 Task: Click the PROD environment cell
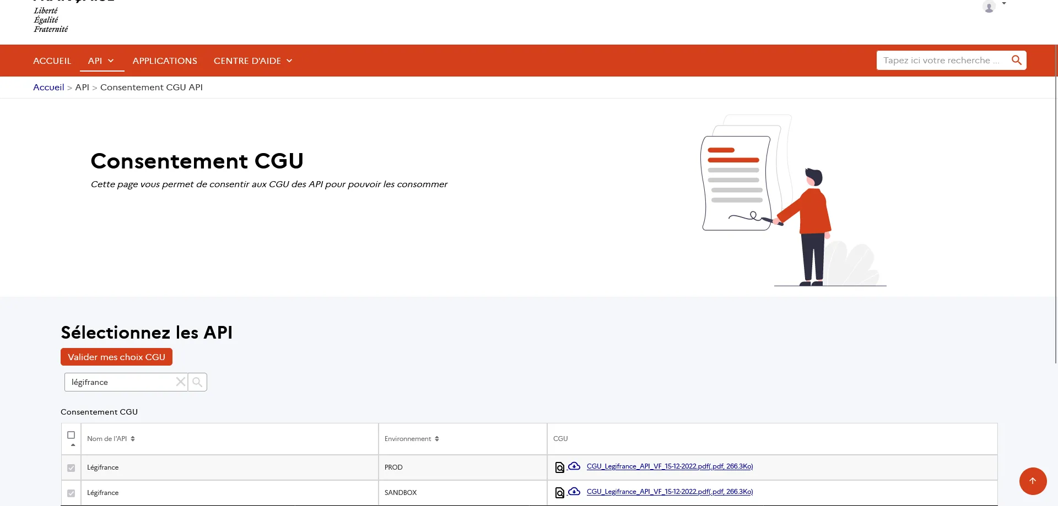(463, 467)
